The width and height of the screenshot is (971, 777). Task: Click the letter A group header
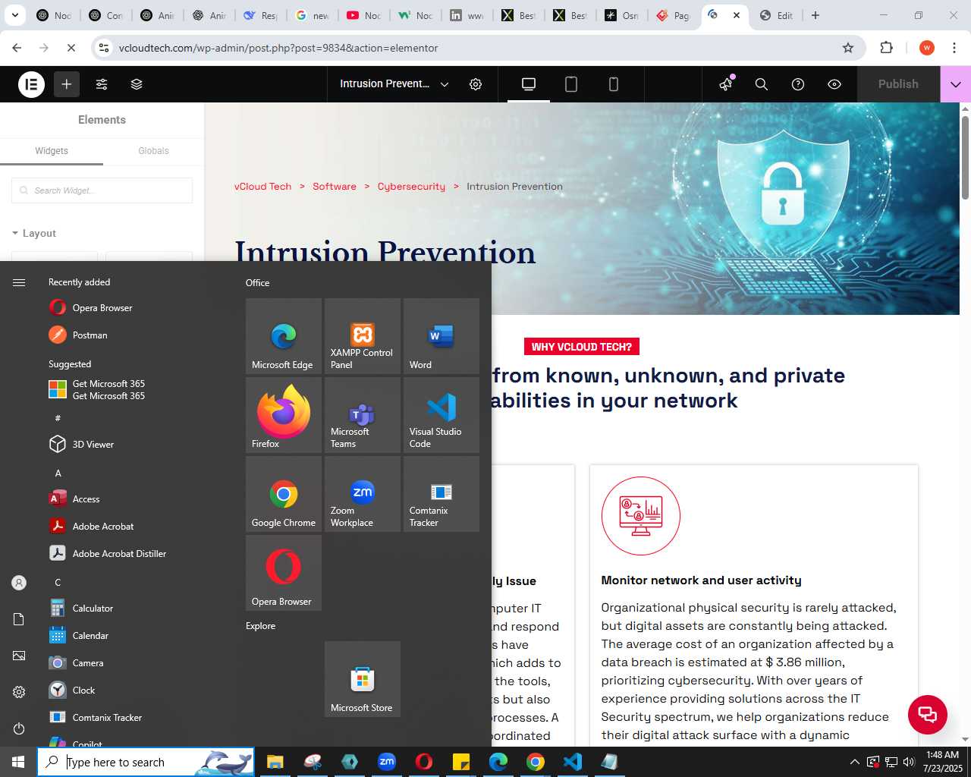point(58,473)
